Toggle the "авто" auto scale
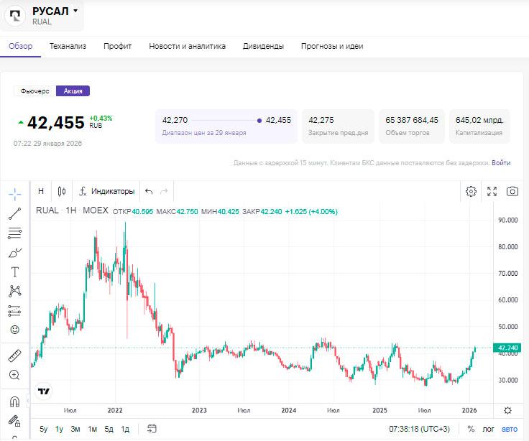This screenshot has width=529, height=441. 509,429
